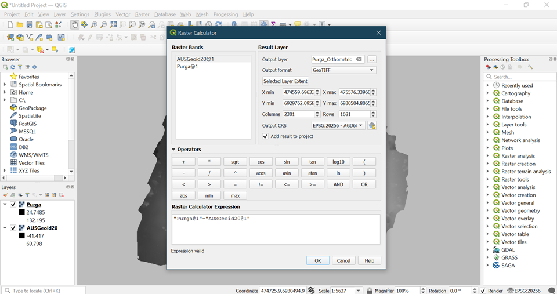
Task: Open the CRS selector globe icon
Action: coord(372,126)
